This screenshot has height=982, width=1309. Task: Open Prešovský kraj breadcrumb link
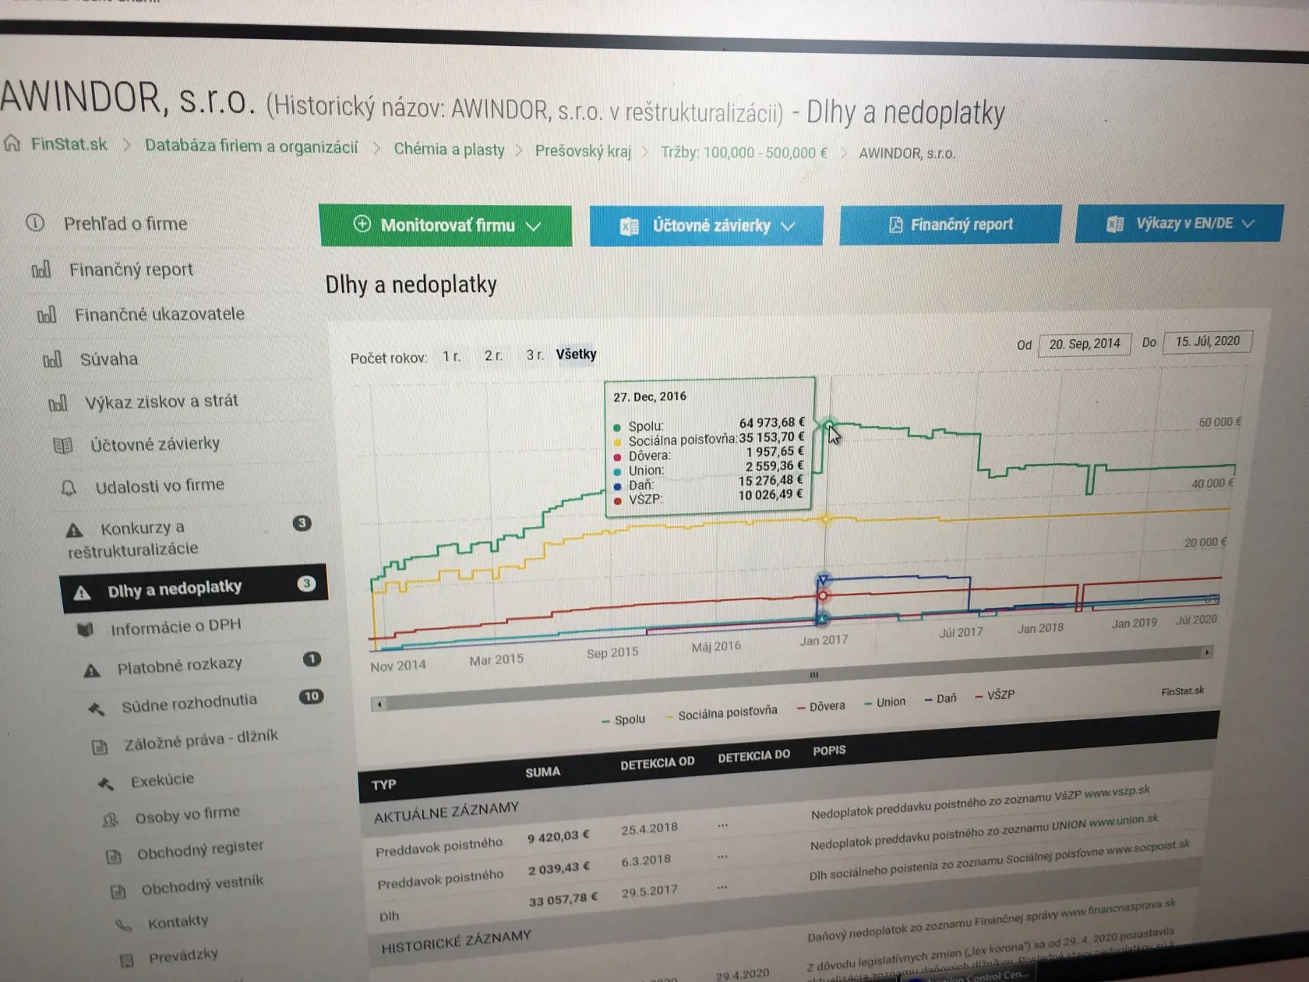point(583,150)
